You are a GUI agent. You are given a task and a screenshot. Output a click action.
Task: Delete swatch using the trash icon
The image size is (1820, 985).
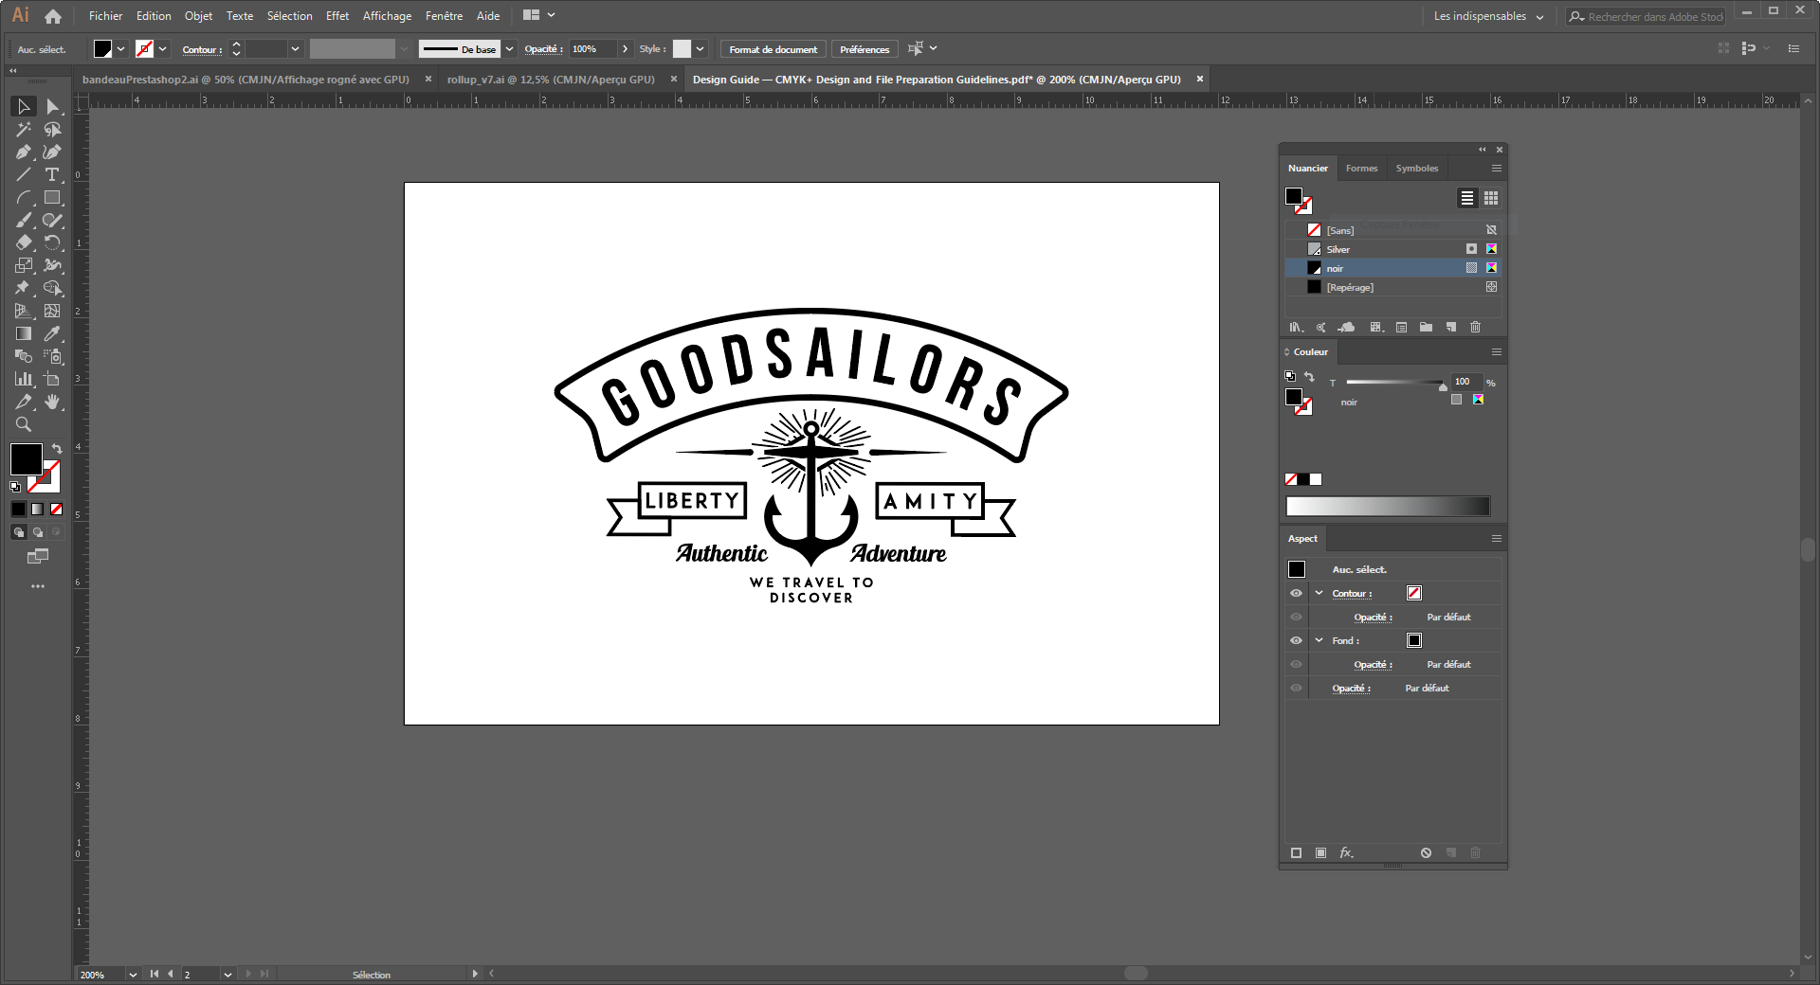(x=1475, y=328)
